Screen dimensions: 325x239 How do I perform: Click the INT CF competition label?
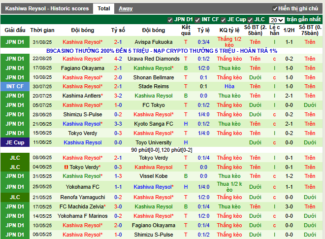[x=15, y=86]
